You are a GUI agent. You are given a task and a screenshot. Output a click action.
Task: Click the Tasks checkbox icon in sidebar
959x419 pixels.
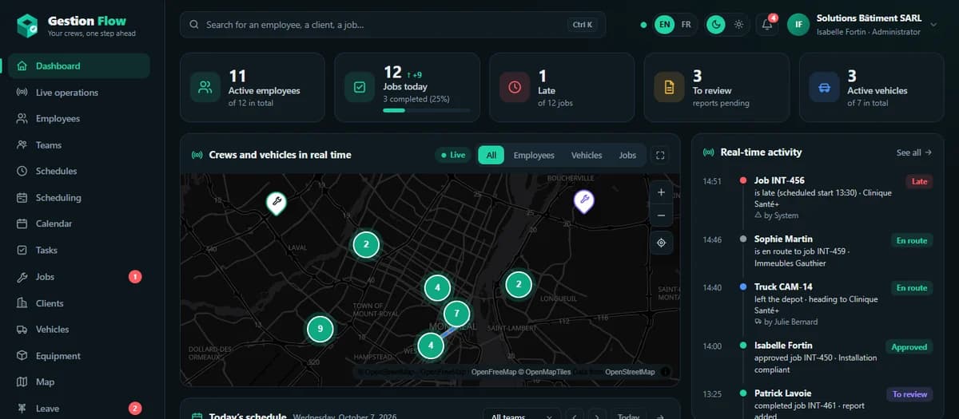click(x=22, y=251)
